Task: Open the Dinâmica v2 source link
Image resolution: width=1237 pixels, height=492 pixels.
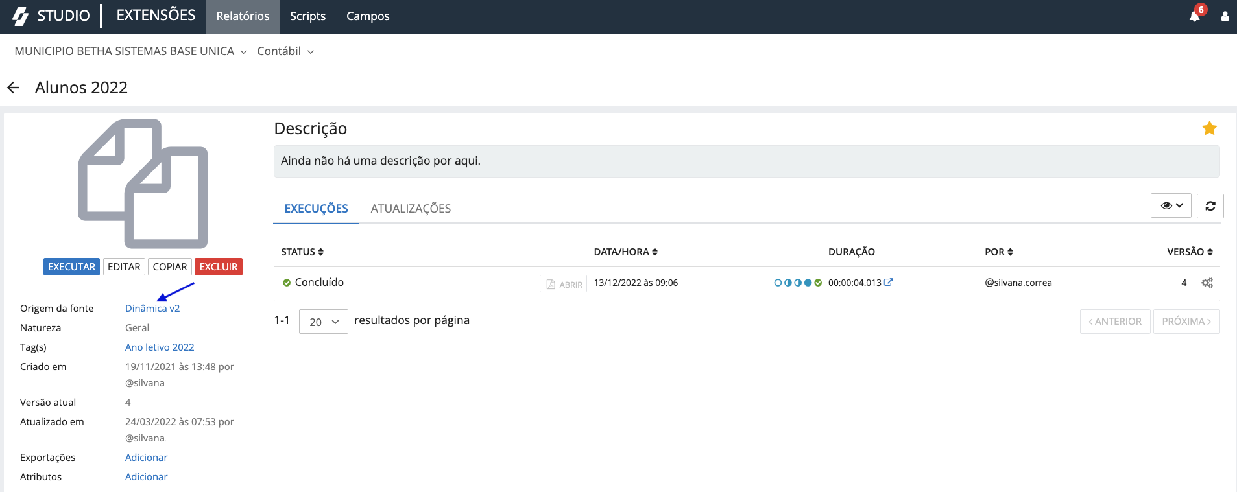Action: tap(152, 309)
